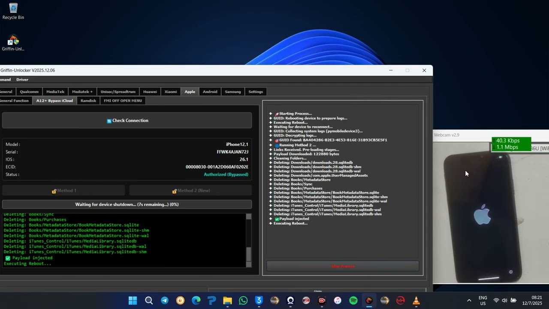The image size is (549, 309).
Task: Open Spotify from the taskbar
Action: click(353, 300)
